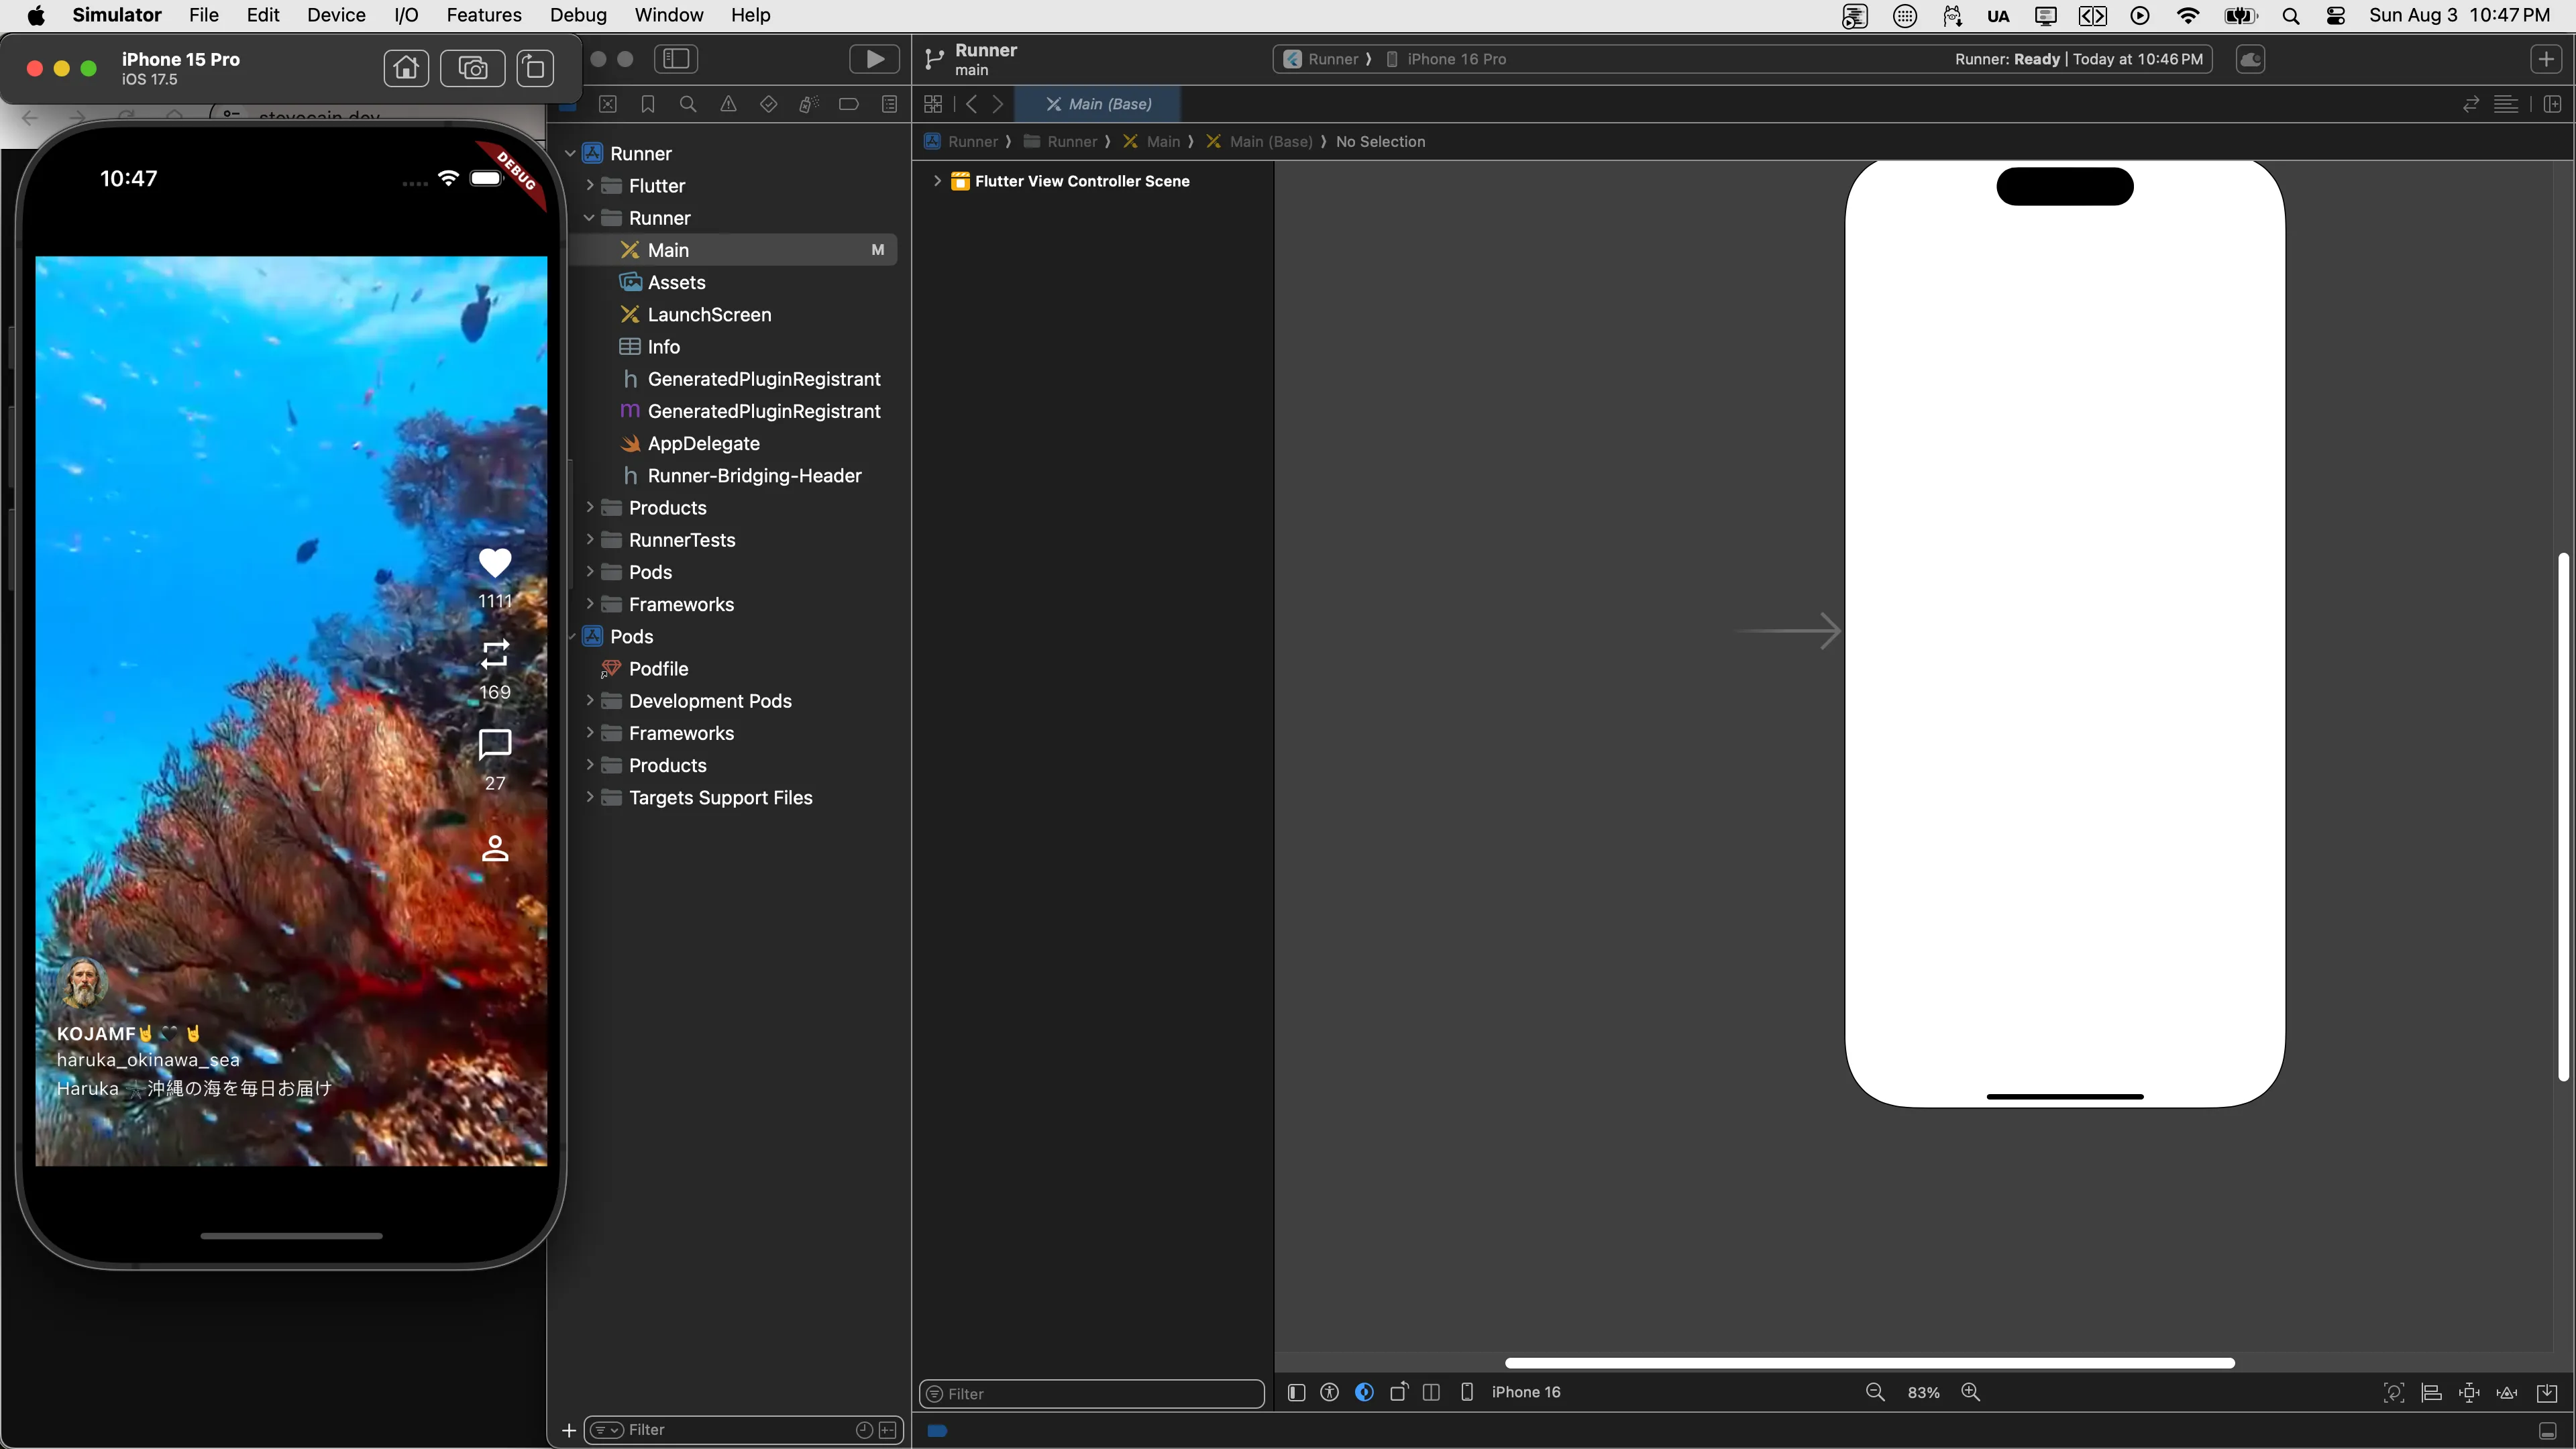The image size is (2576, 1449).
Task: Open the test navigator diamond icon
Action: 768,104
